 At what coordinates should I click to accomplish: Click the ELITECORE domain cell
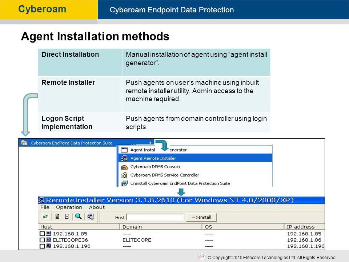tap(137, 240)
